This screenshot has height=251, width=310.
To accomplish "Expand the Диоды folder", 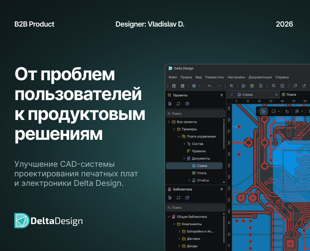I will 179,246.
